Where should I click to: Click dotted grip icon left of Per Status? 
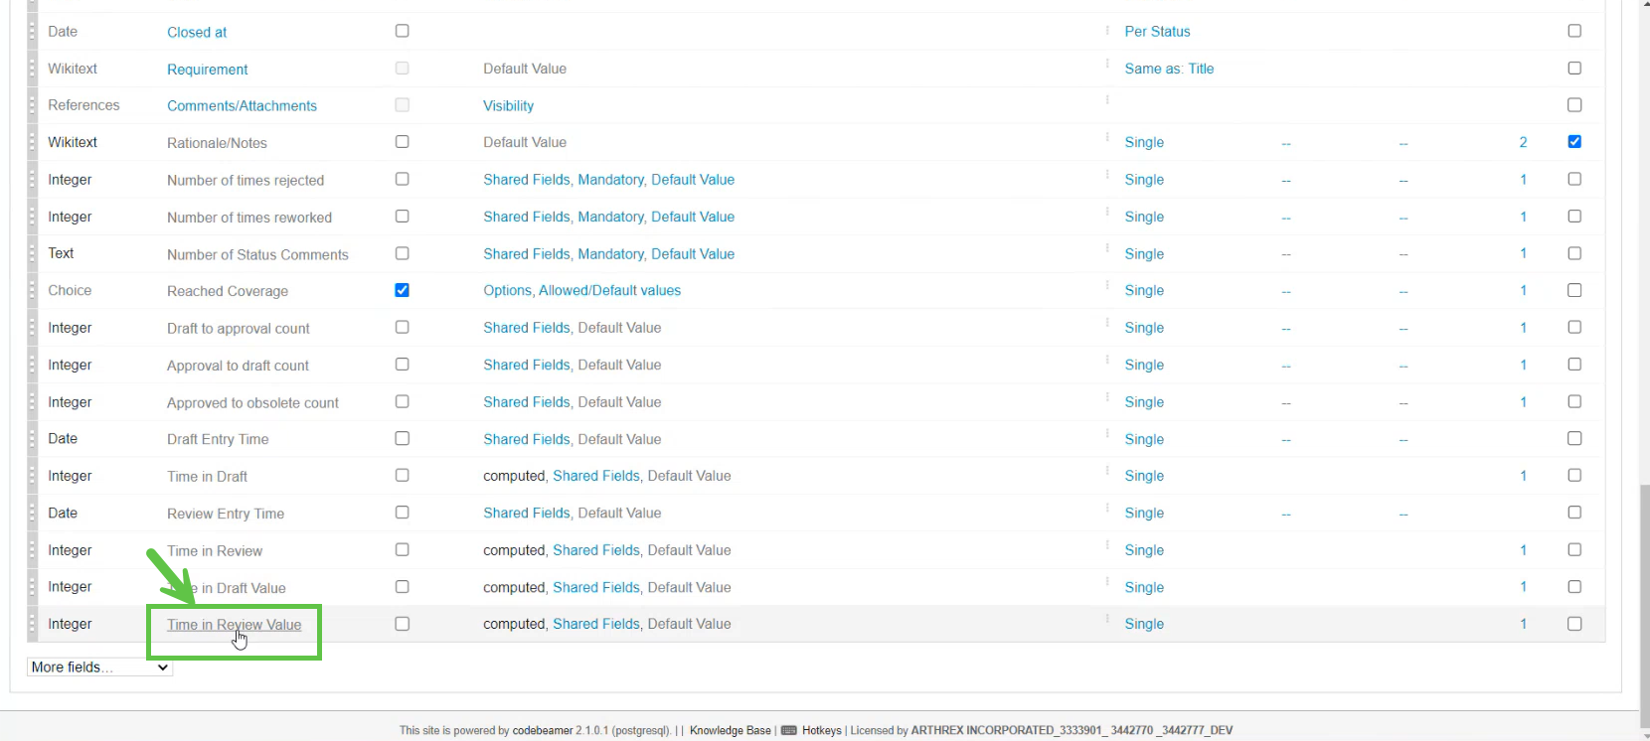click(x=1107, y=31)
